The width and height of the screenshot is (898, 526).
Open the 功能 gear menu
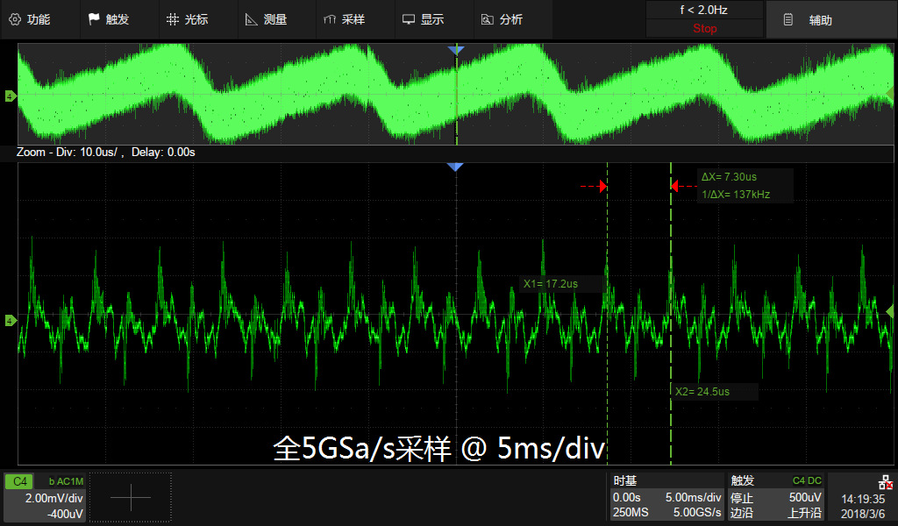(x=30, y=19)
